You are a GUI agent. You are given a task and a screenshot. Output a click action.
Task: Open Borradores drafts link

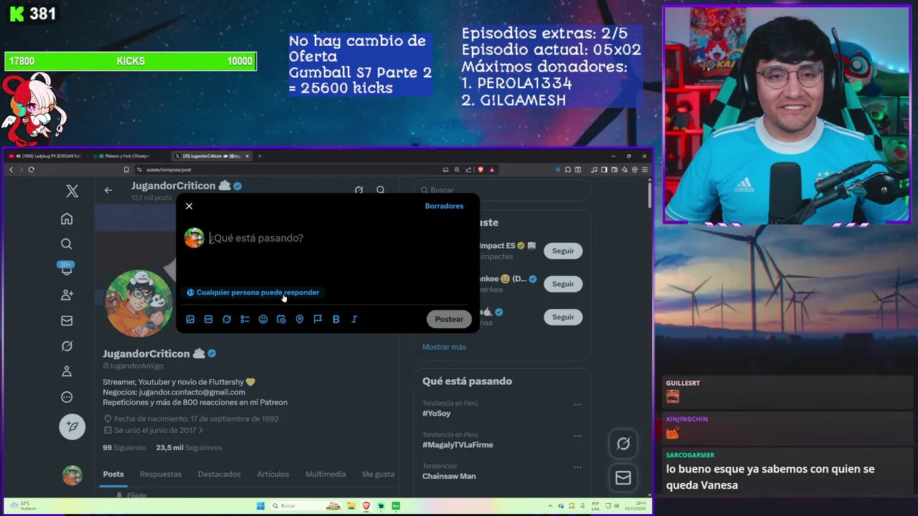point(444,206)
